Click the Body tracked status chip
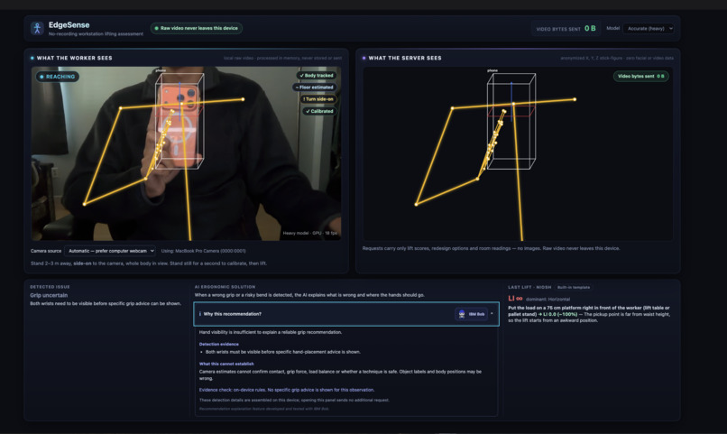Screen dimensions: 727x434 317,75
